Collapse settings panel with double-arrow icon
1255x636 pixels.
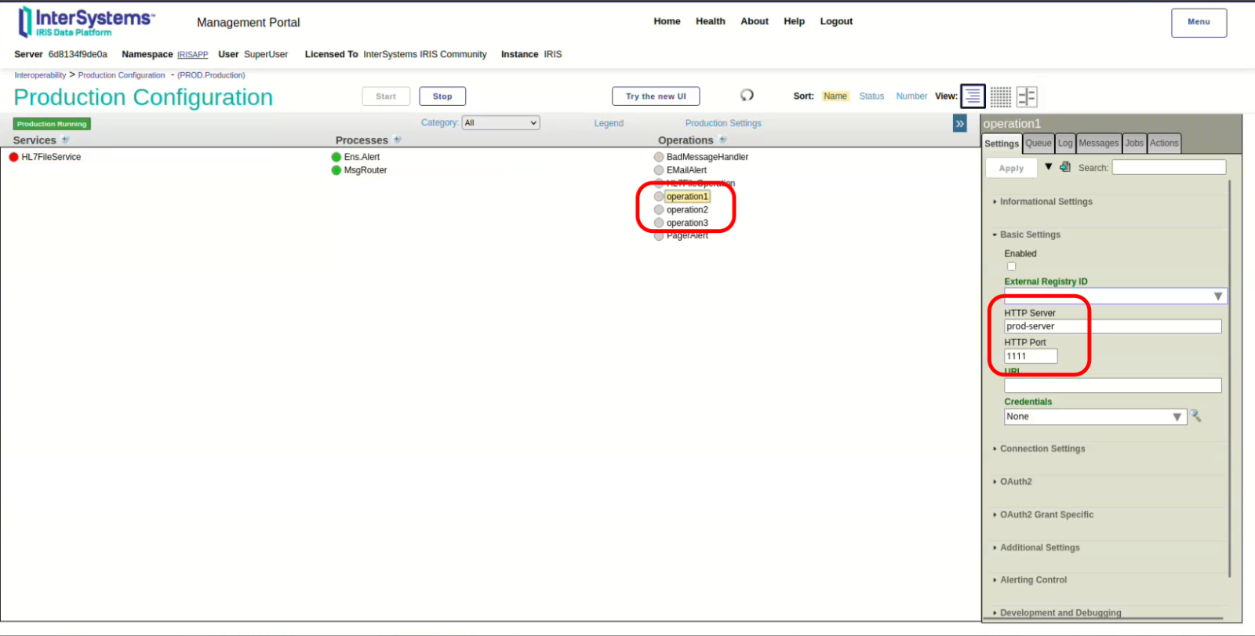point(959,124)
